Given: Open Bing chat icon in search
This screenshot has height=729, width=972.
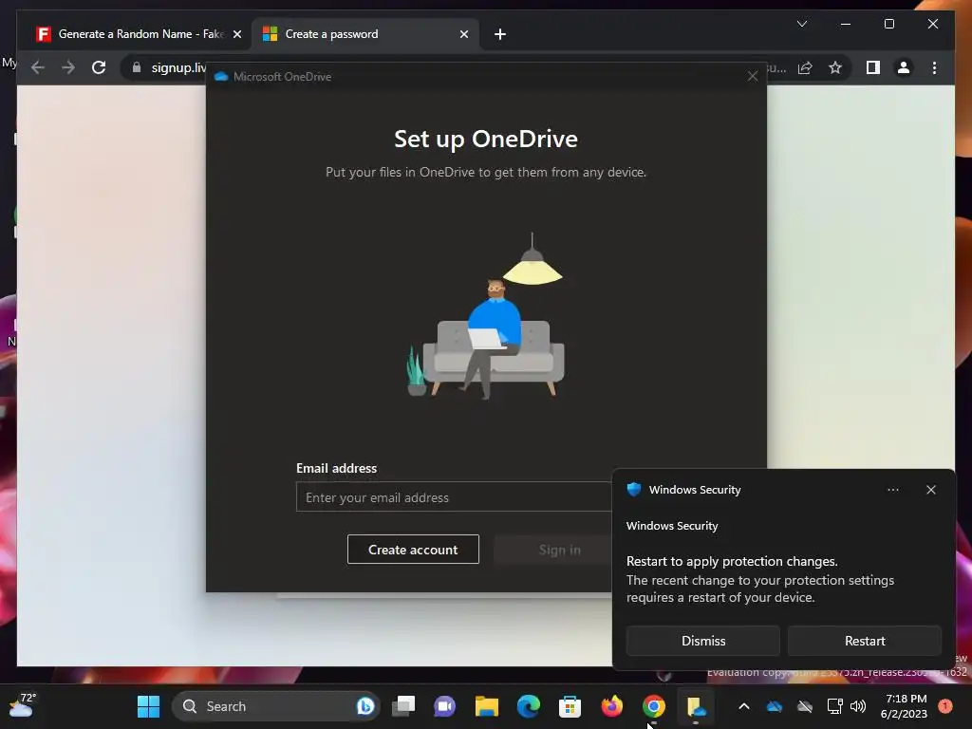Looking at the screenshot, I should [365, 706].
